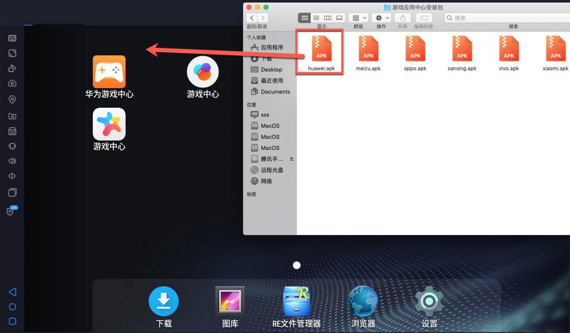This screenshot has height=333, width=570.
Task: Open the Finder group-by dropdown
Action: [358, 18]
